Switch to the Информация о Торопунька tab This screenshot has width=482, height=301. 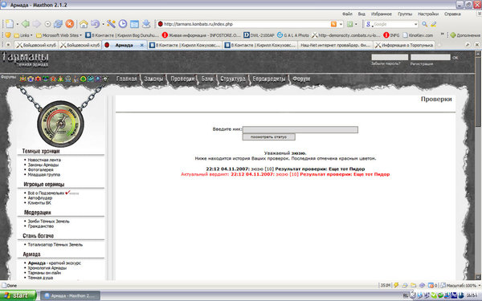click(x=404, y=45)
